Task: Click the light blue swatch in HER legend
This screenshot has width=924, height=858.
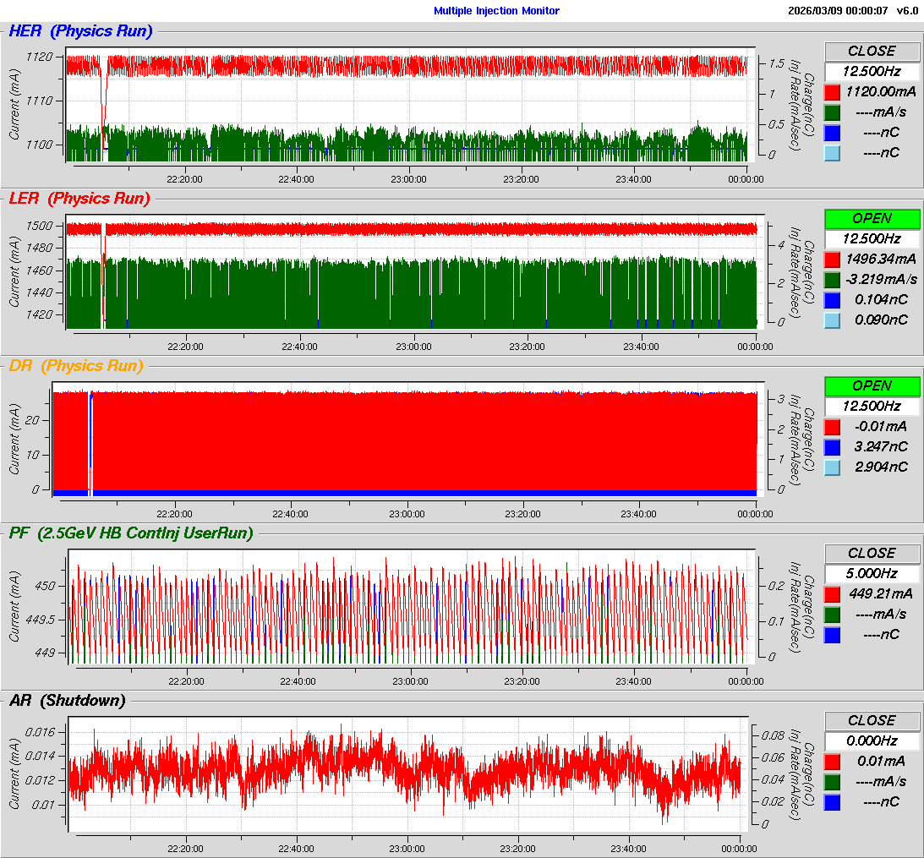Action: tap(833, 153)
